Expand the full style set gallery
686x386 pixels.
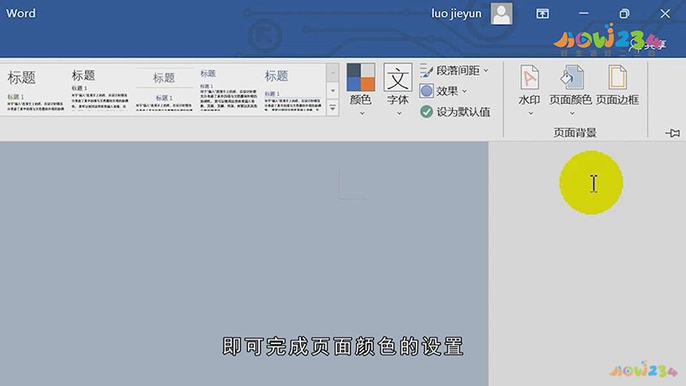(x=333, y=108)
